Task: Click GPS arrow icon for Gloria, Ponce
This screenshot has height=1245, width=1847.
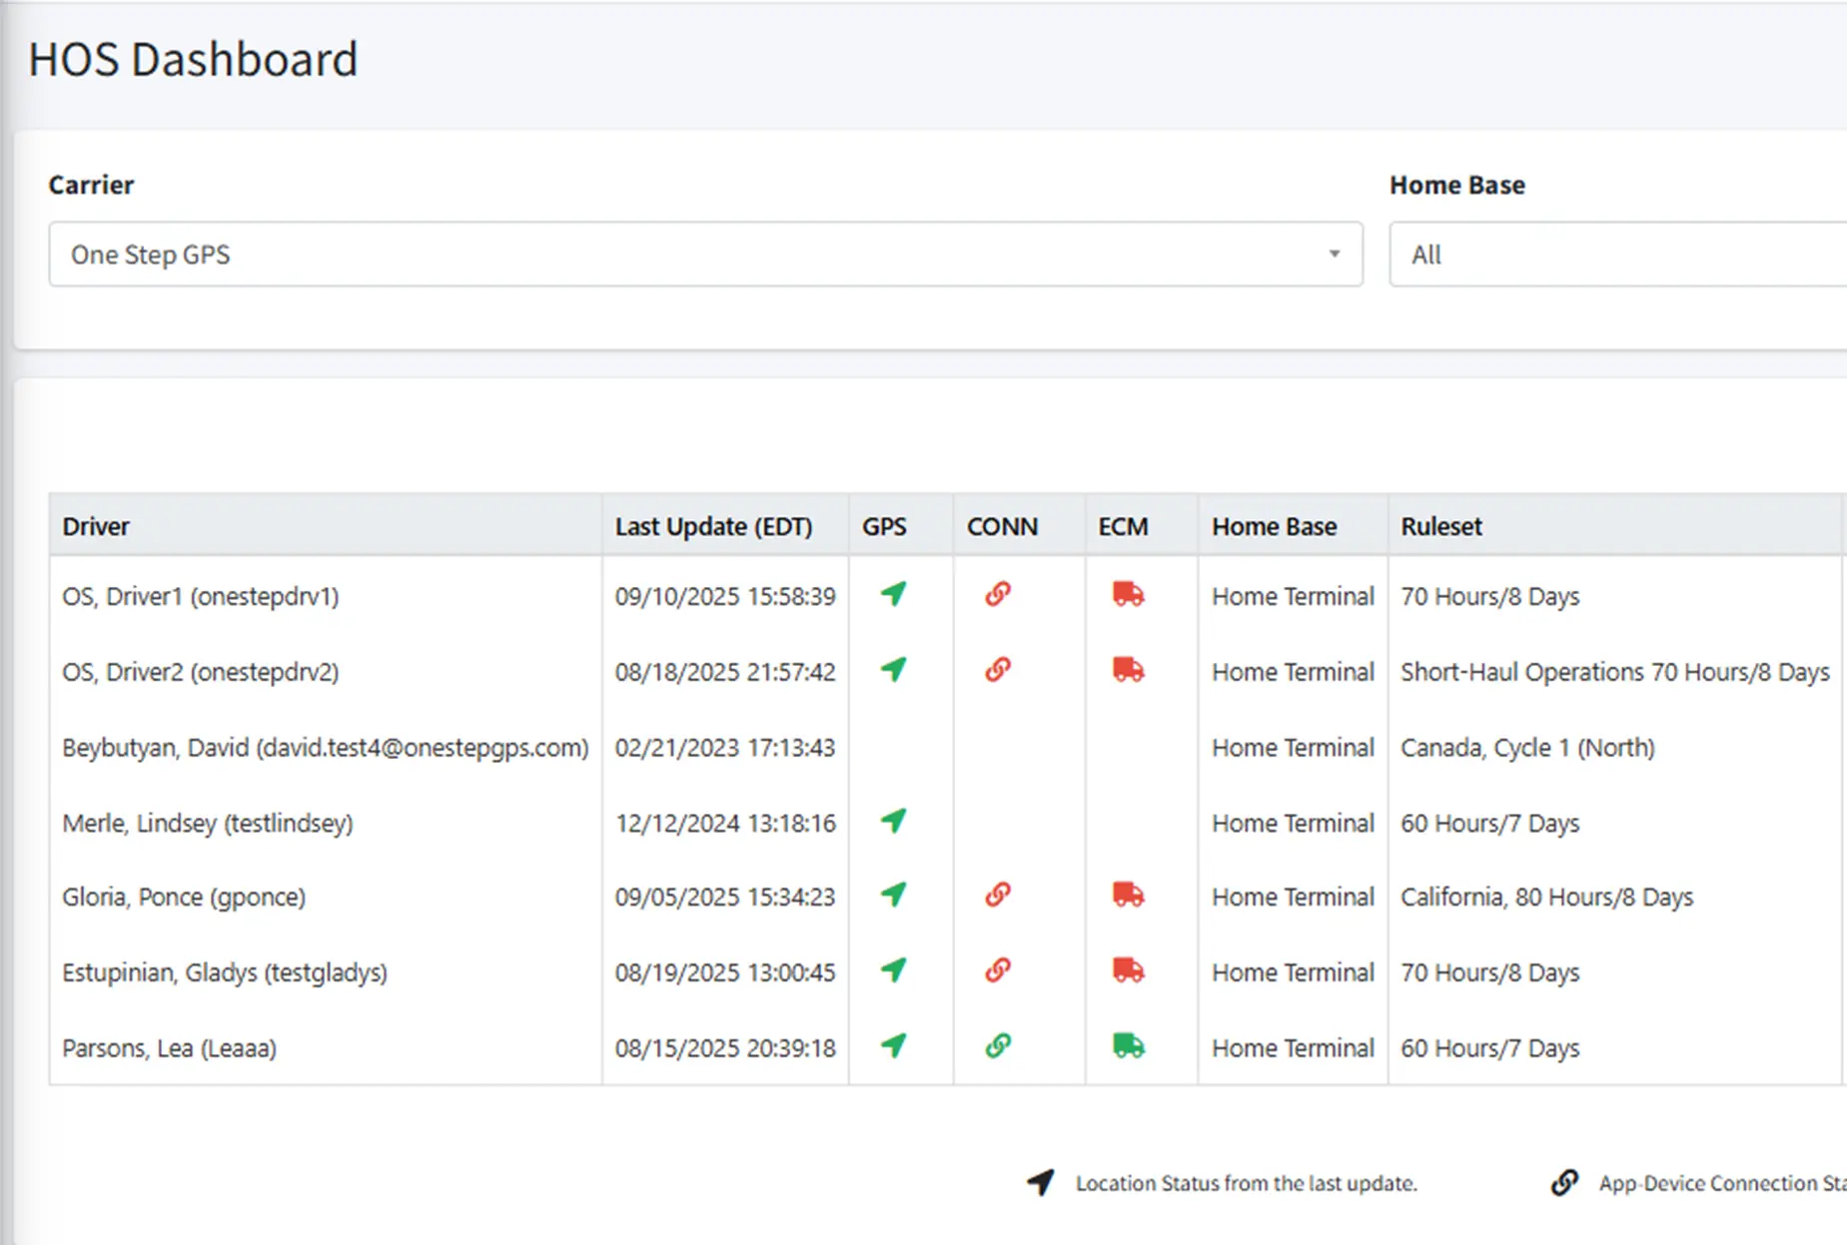Action: 893,895
